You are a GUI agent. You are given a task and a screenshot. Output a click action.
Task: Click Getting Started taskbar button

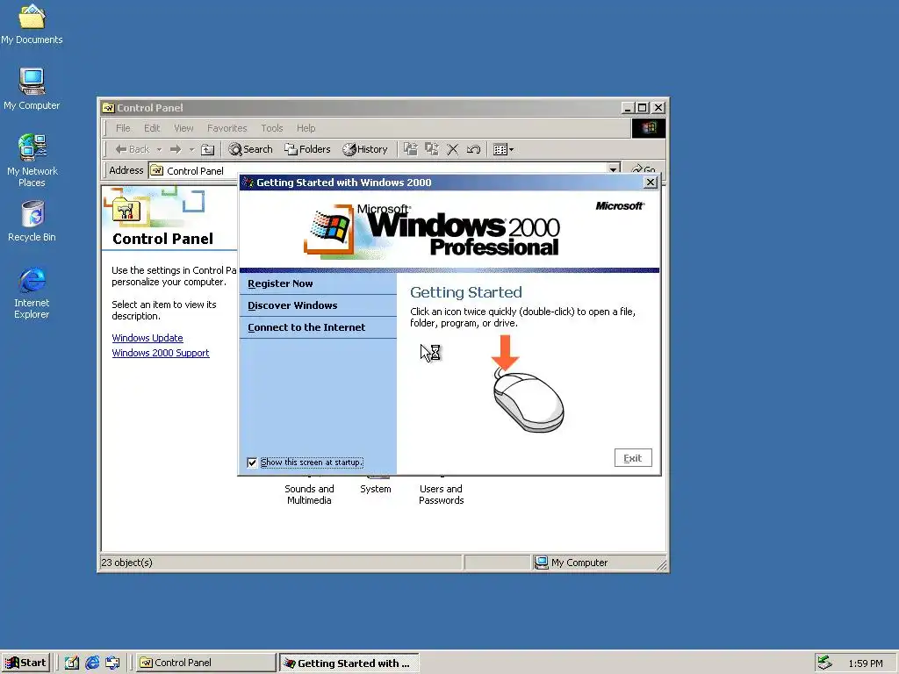click(x=349, y=663)
